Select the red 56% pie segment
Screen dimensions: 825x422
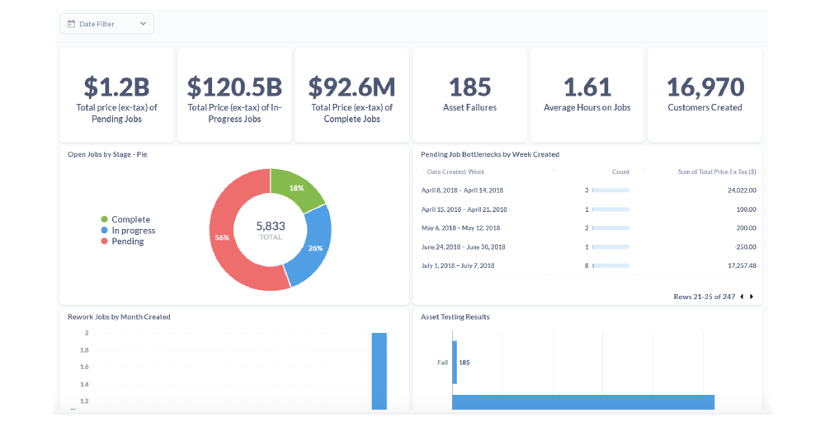point(224,237)
